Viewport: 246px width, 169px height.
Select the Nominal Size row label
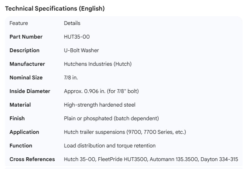pos(26,78)
